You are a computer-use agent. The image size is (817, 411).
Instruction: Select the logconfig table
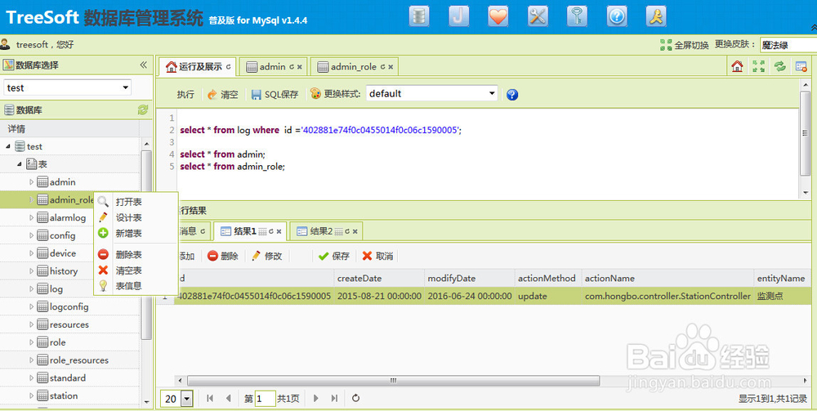[69, 306]
